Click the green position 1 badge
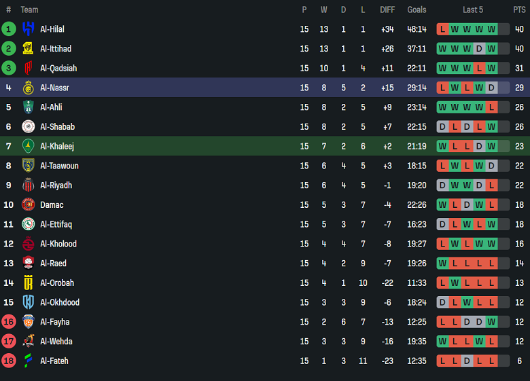The width and height of the screenshot is (530, 381). pos(9,29)
